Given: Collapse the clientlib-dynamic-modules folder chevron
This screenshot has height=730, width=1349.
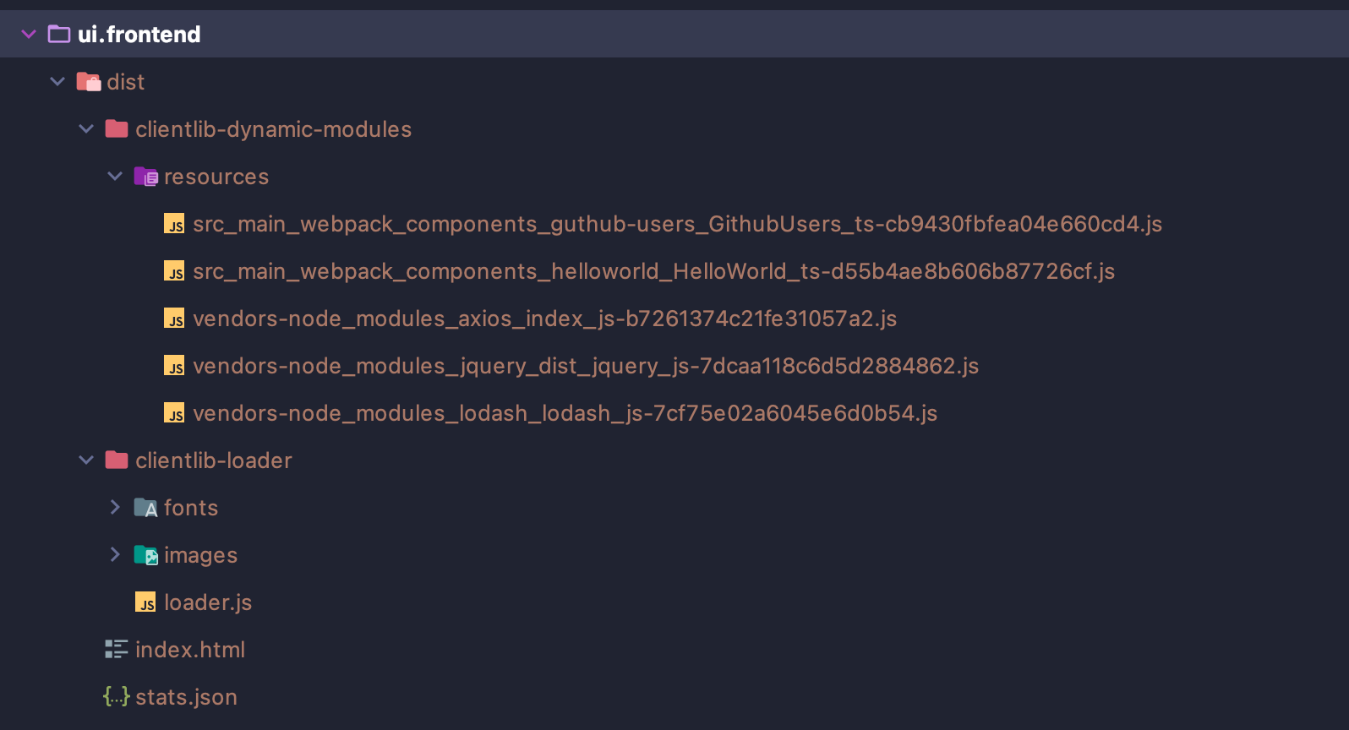Looking at the screenshot, I should (86, 128).
